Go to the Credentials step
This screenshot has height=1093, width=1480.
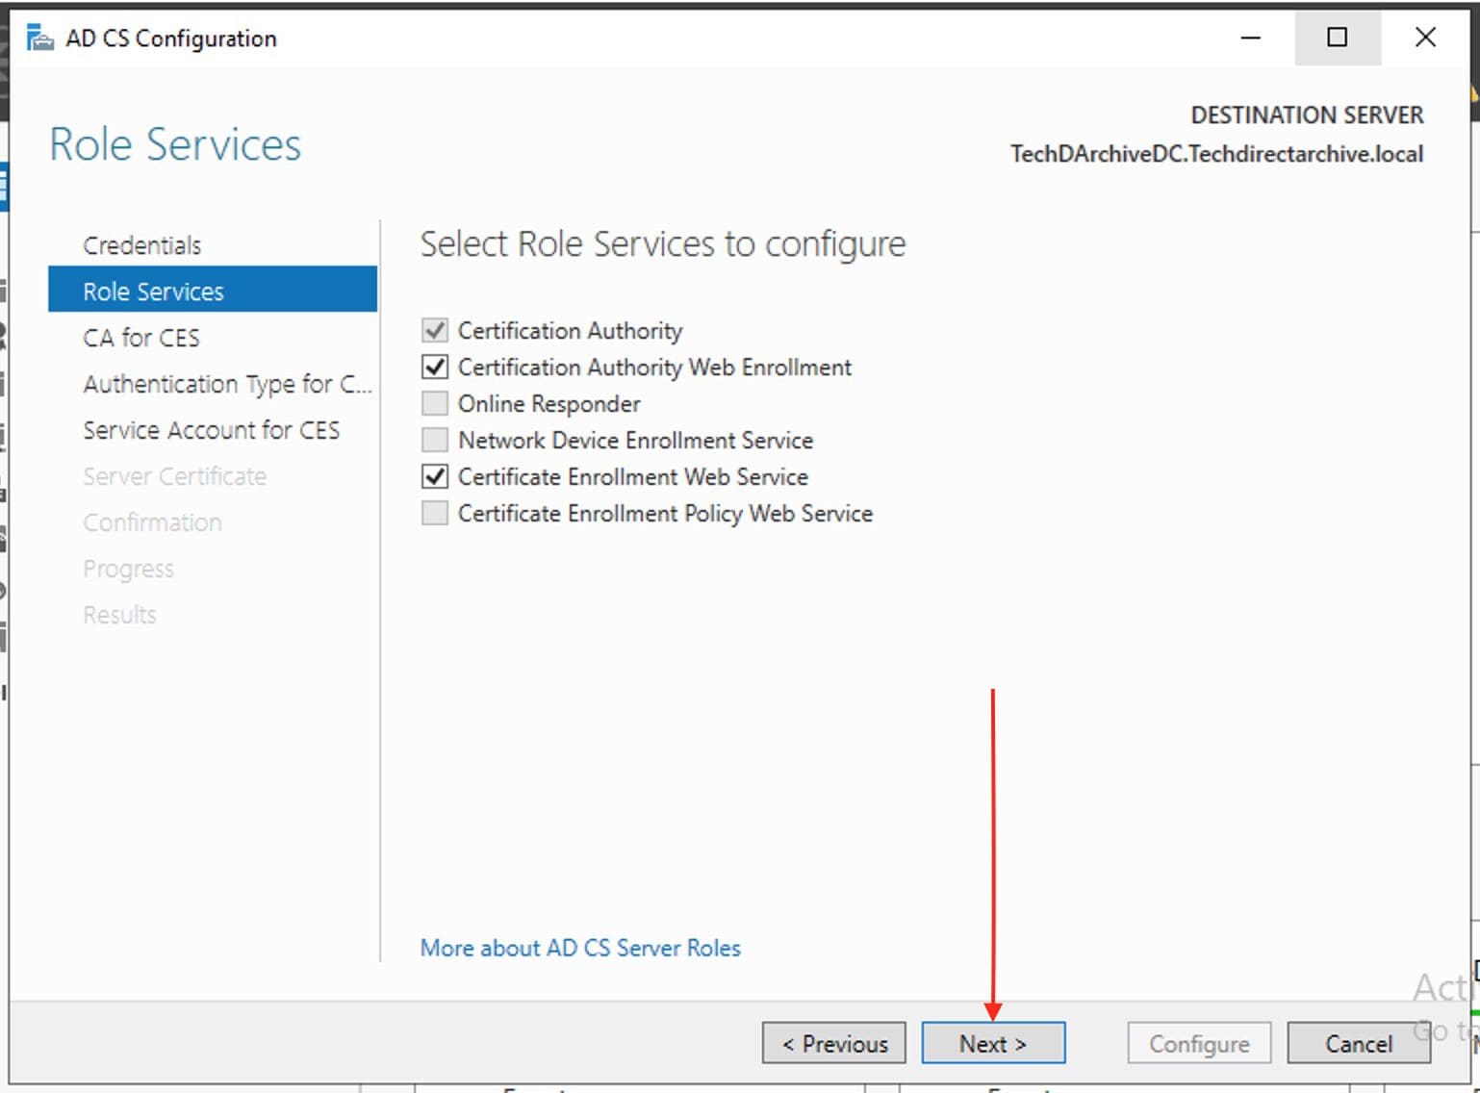(142, 245)
